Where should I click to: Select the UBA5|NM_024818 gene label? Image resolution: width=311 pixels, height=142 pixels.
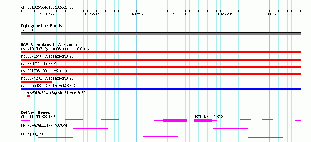point(208,117)
